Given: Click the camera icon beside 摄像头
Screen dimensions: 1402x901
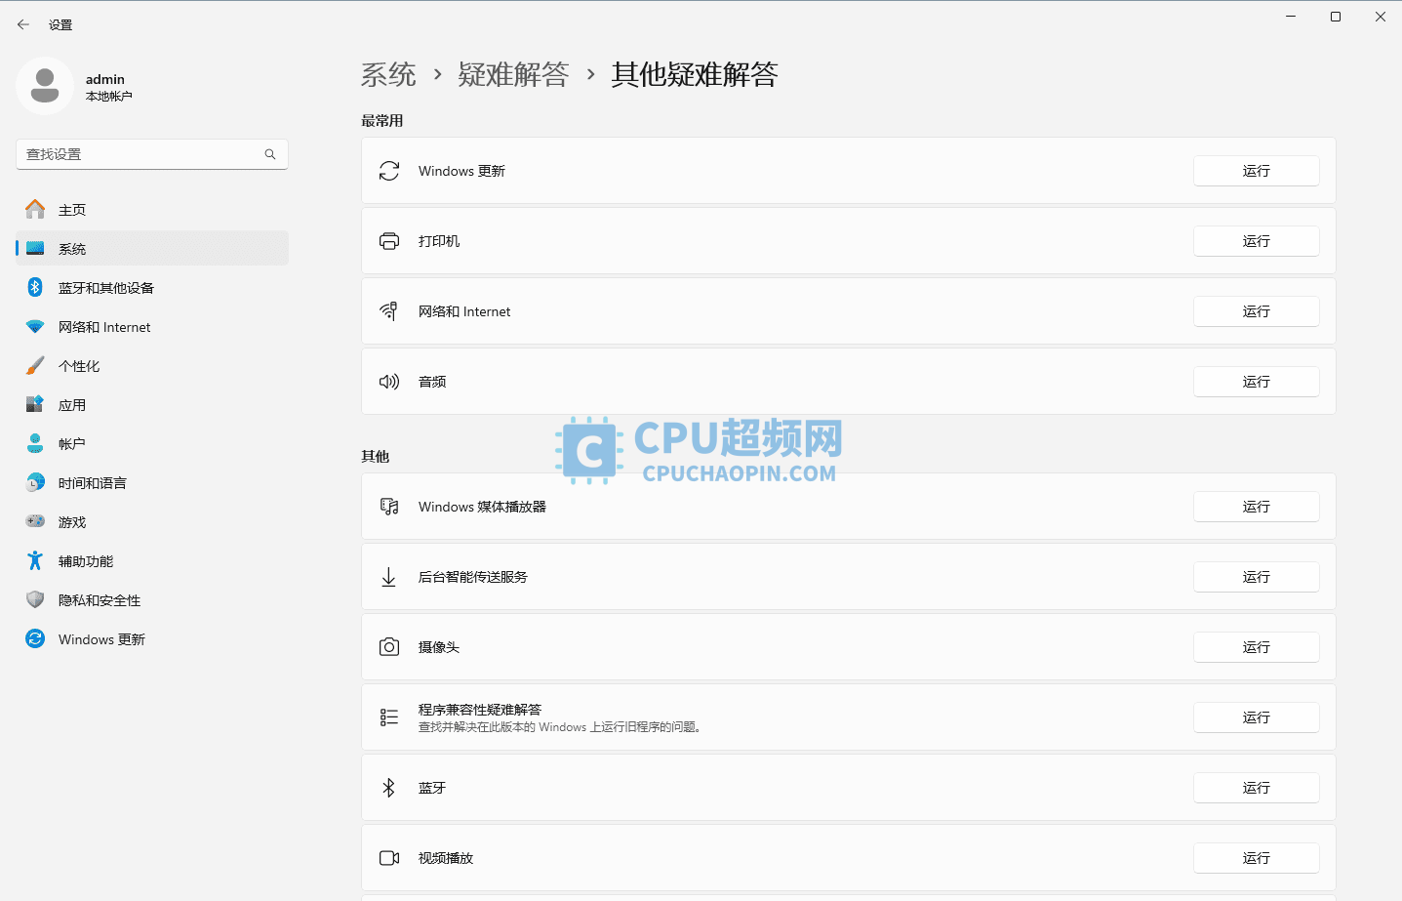Looking at the screenshot, I should [389, 646].
